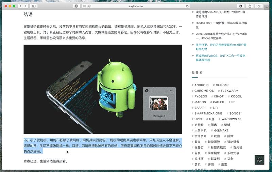272x172 pixels.
Task: Select the CHROME tag
Action: [221, 85]
